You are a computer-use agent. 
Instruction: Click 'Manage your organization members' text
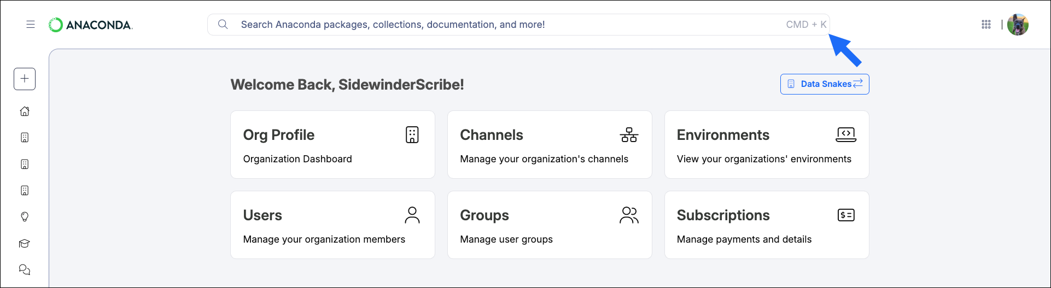coord(324,239)
